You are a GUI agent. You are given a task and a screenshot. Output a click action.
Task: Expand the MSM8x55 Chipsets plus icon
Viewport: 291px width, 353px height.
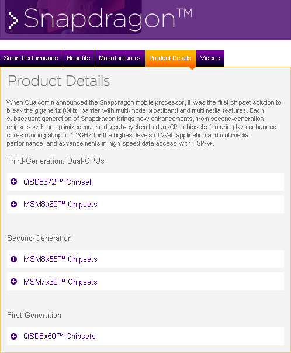pos(13,259)
